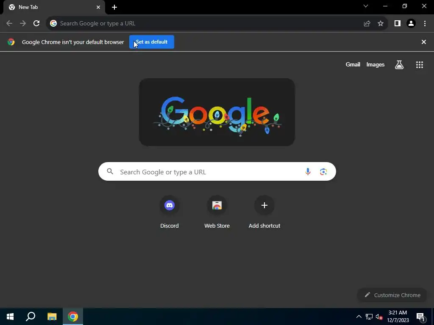The image size is (434, 325).
Task: Close the New Tab tab
Action: 98,7
